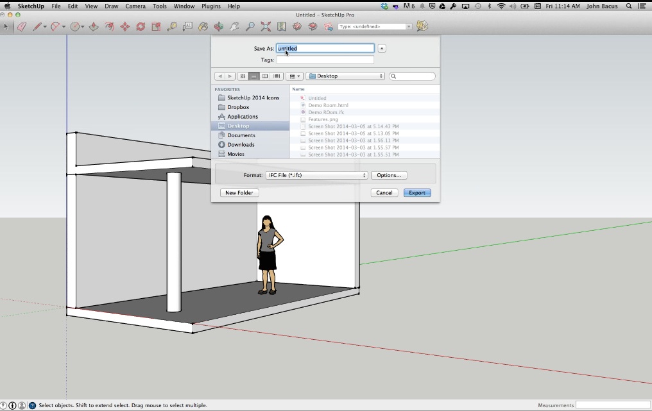The height and width of the screenshot is (411, 652).
Task: Activate the Orbit tool
Action: point(219,26)
